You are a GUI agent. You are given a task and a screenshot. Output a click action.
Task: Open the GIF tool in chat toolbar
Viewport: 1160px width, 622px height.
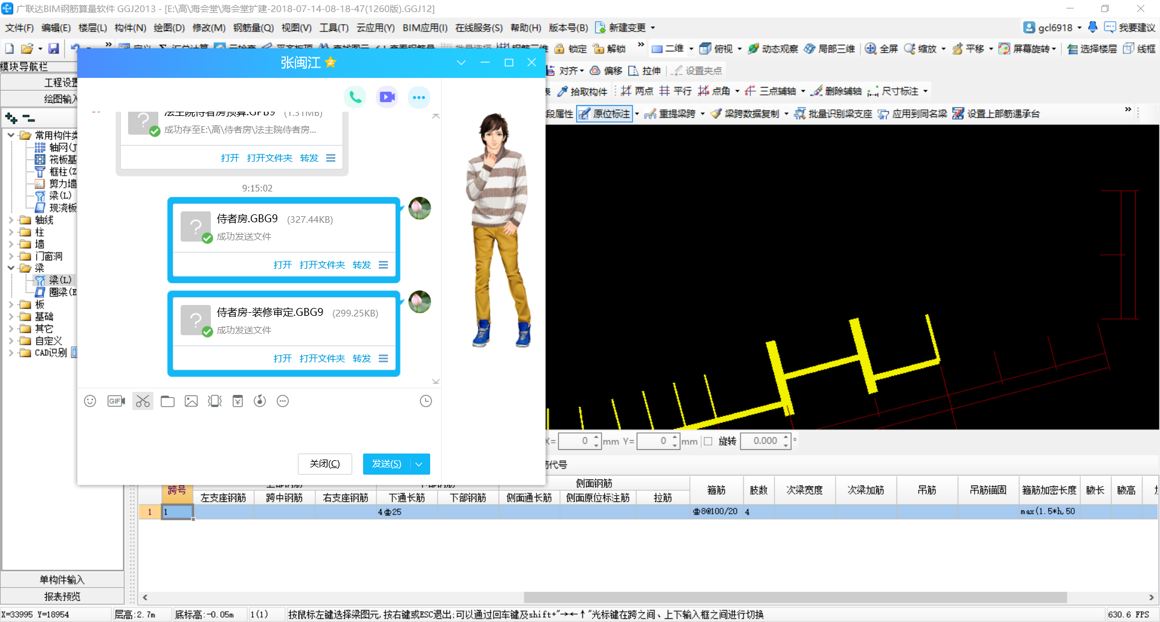pyautogui.click(x=116, y=401)
